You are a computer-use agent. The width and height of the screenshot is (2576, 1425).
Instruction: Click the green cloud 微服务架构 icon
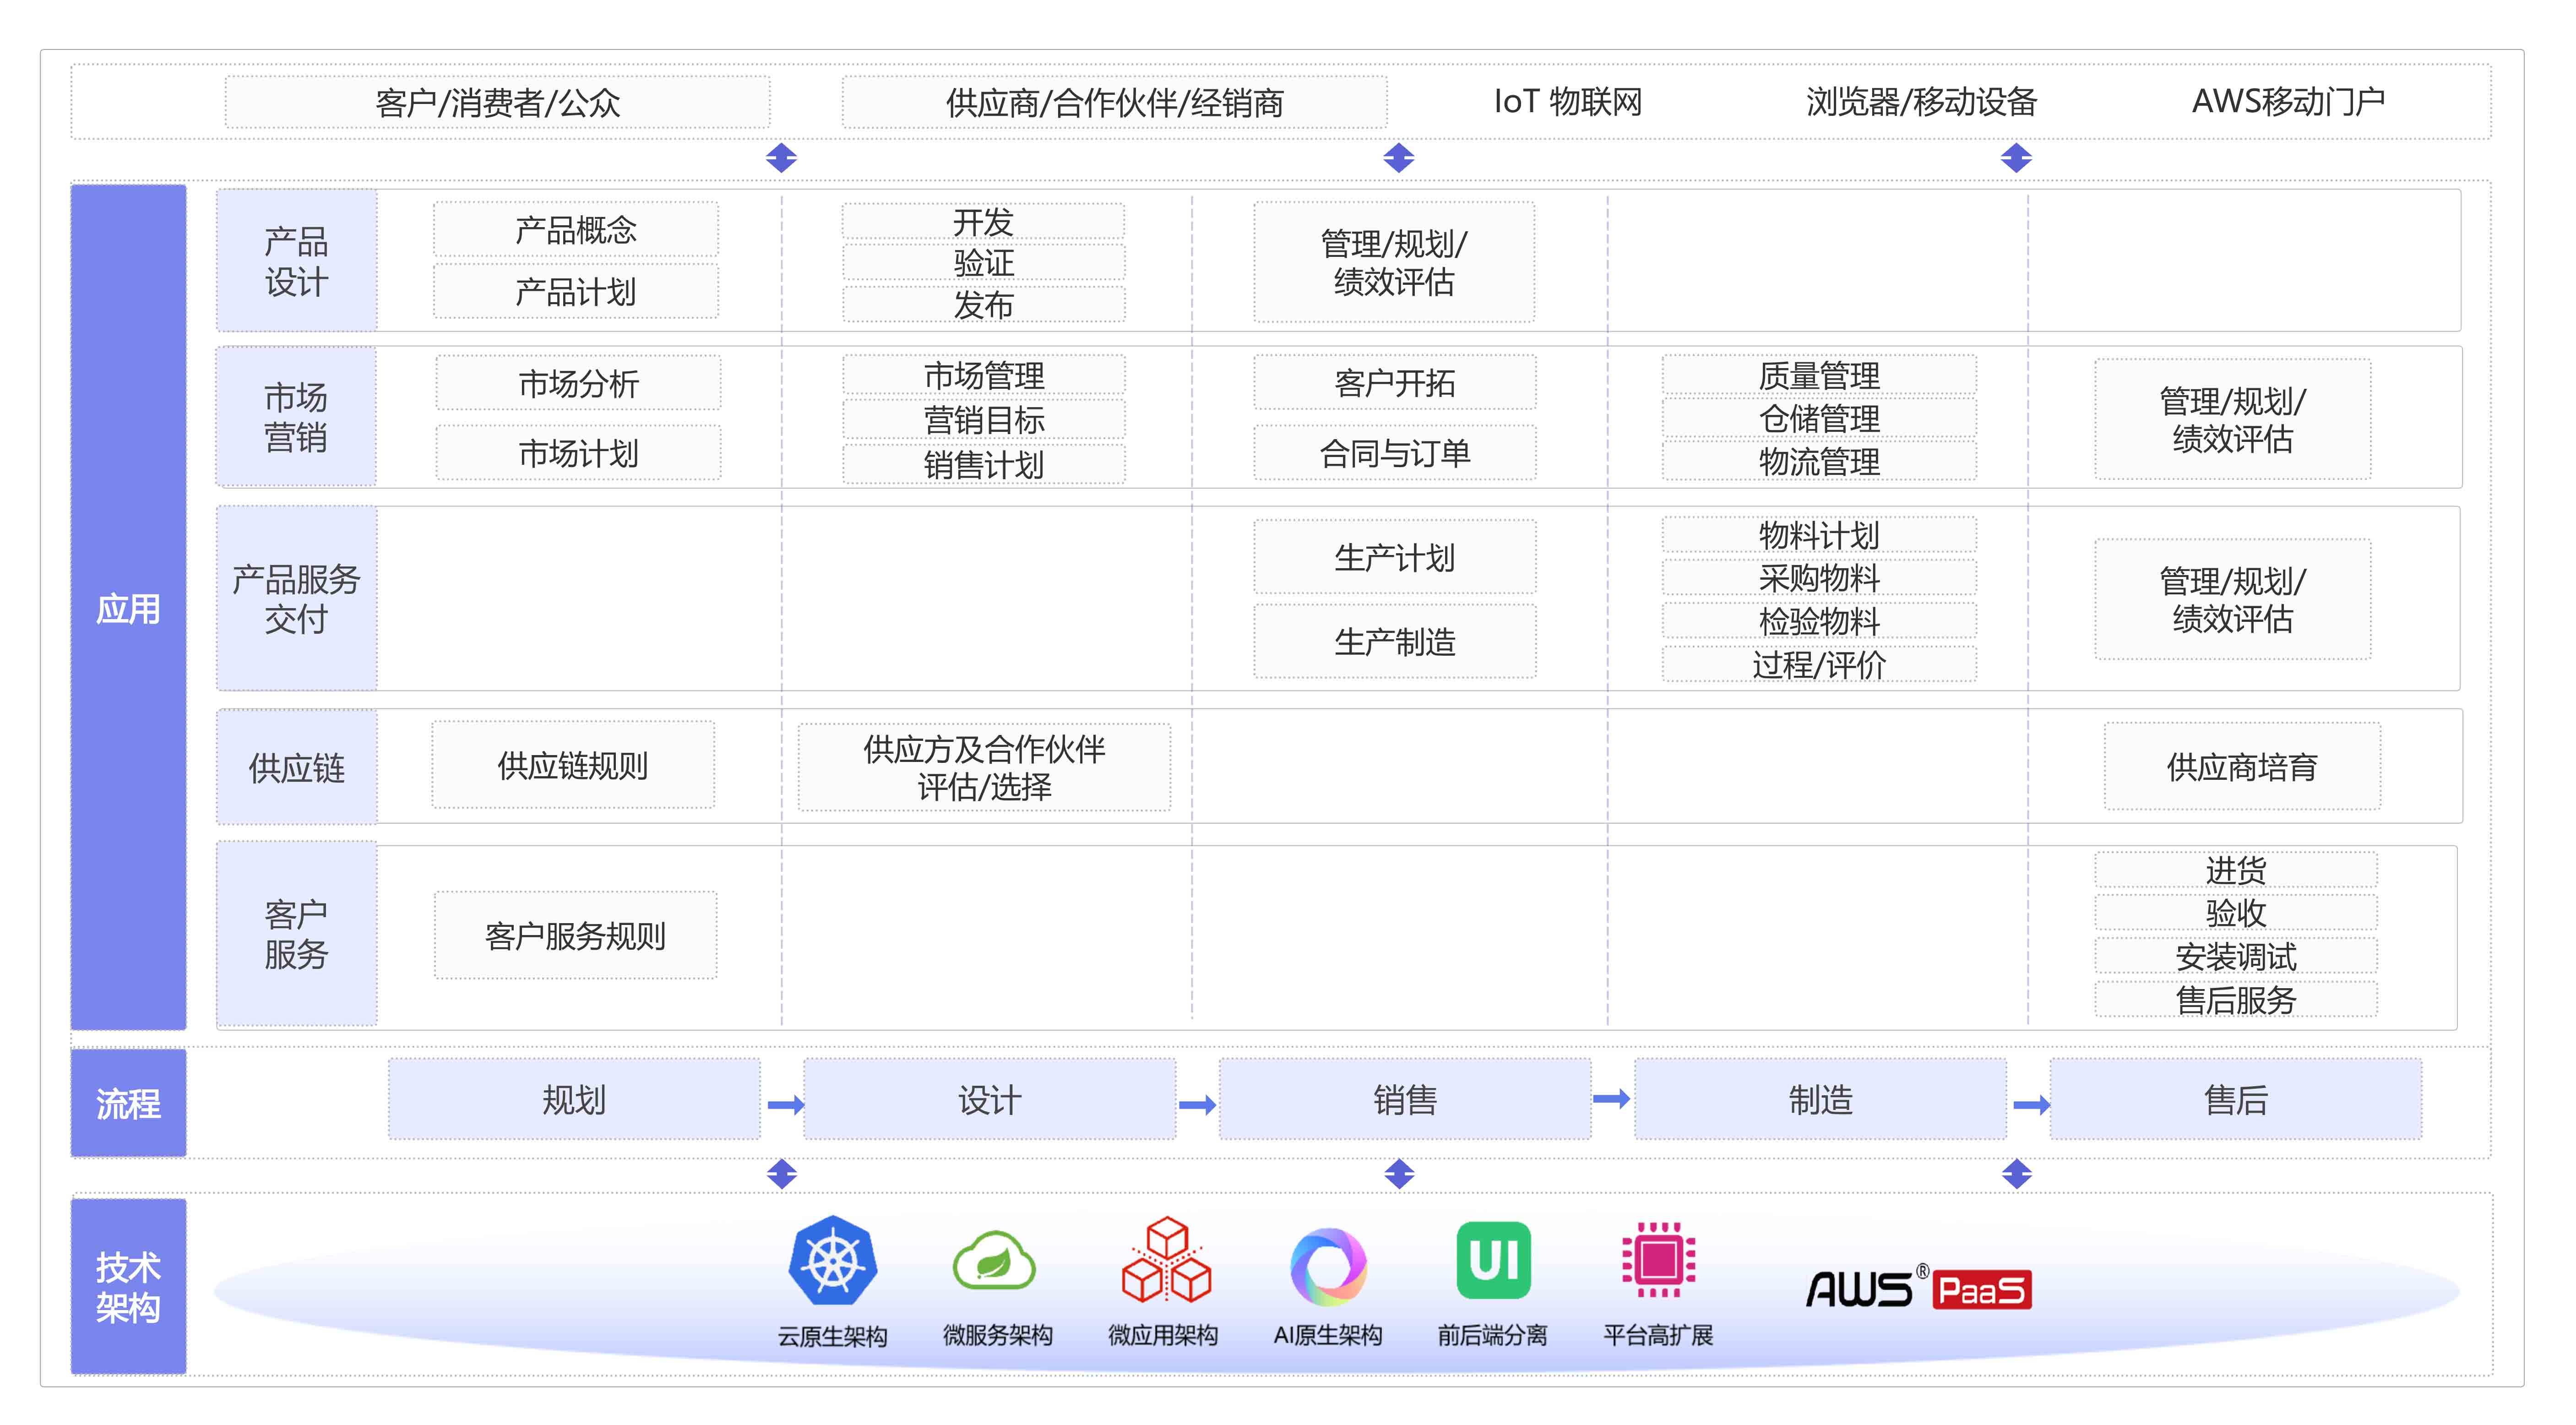pyautogui.click(x=994, y=1261)
